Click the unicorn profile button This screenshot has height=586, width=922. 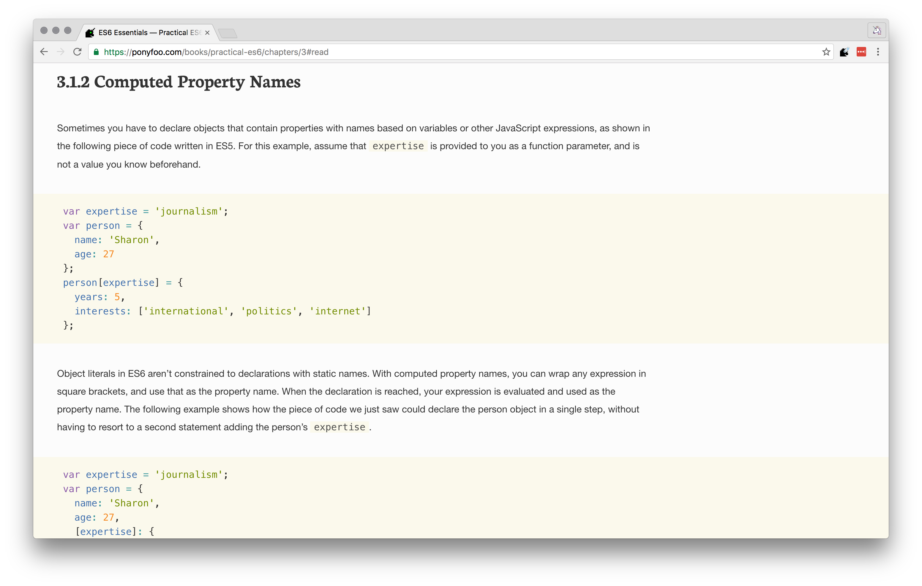[877, 31]
